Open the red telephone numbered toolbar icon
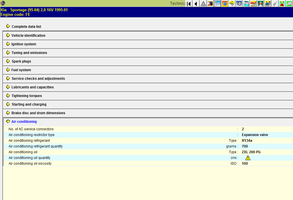This screenshot has height=200, width=293. tap(282, 3)
